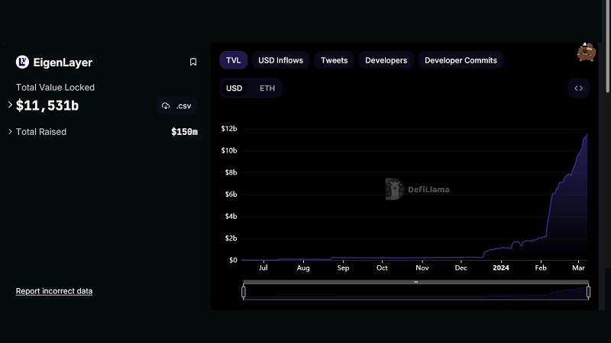Click the llama avatar at top right
Screen dimensions: 611x343
[587, 52]
